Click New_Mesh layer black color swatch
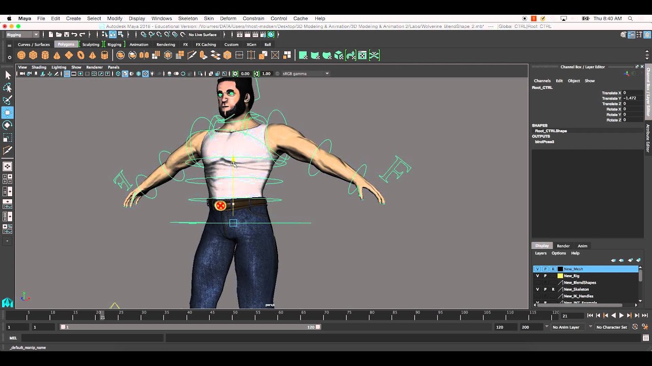Screen dimensions: 652x366 pyautogui.click(x=560, y=269)
